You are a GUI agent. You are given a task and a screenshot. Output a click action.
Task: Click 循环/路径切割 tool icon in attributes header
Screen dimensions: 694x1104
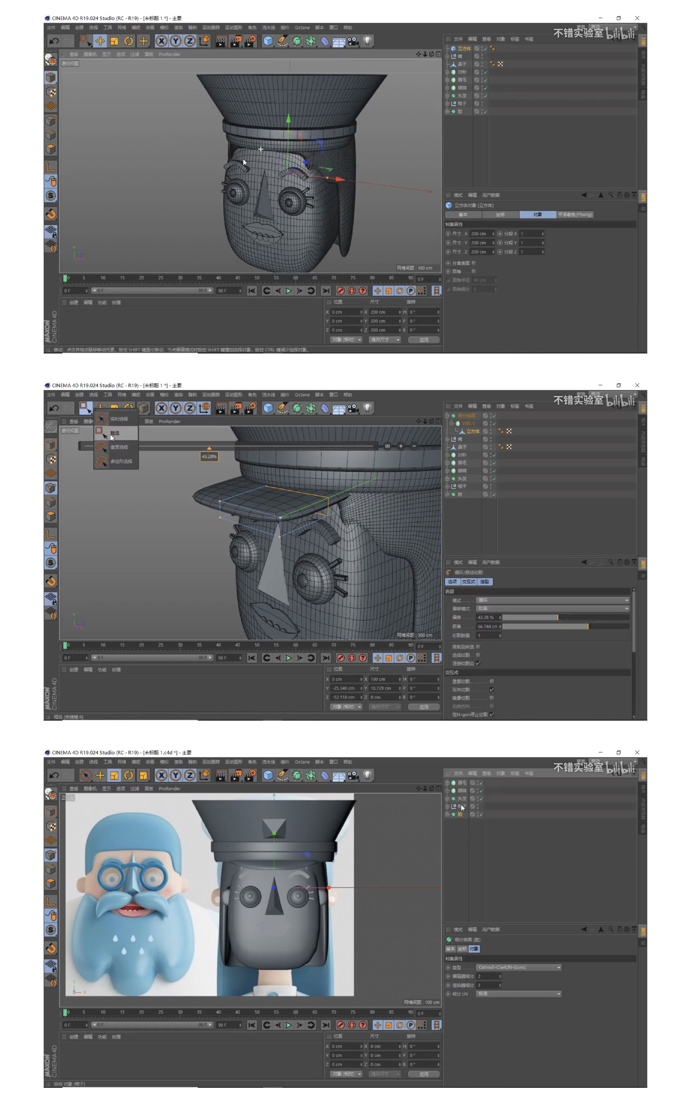(449, 572)
